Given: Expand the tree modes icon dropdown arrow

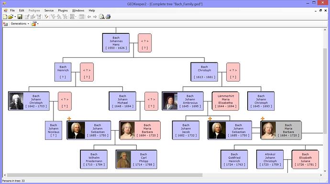Looking at the screenshot, I should tap(38, 24).
